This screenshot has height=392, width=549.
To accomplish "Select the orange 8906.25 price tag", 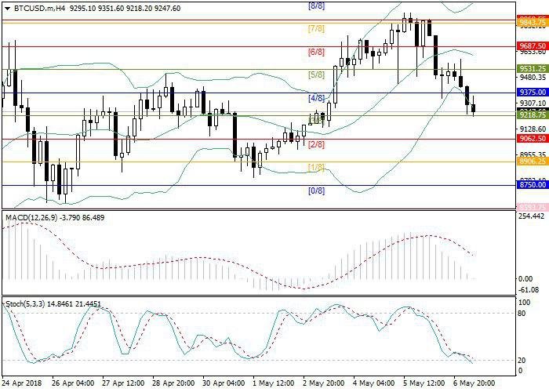I will [x=532, y=162].
